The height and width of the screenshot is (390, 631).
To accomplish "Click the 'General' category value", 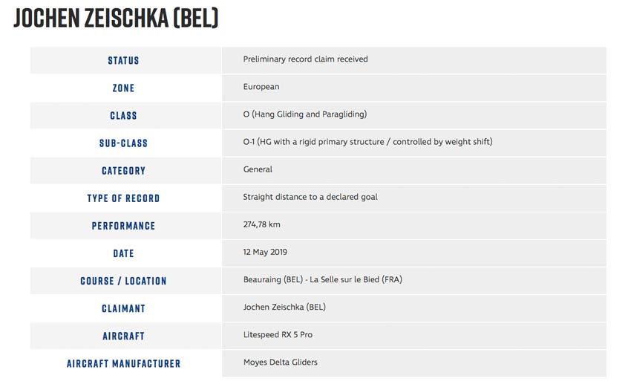I will click(258, 169).
